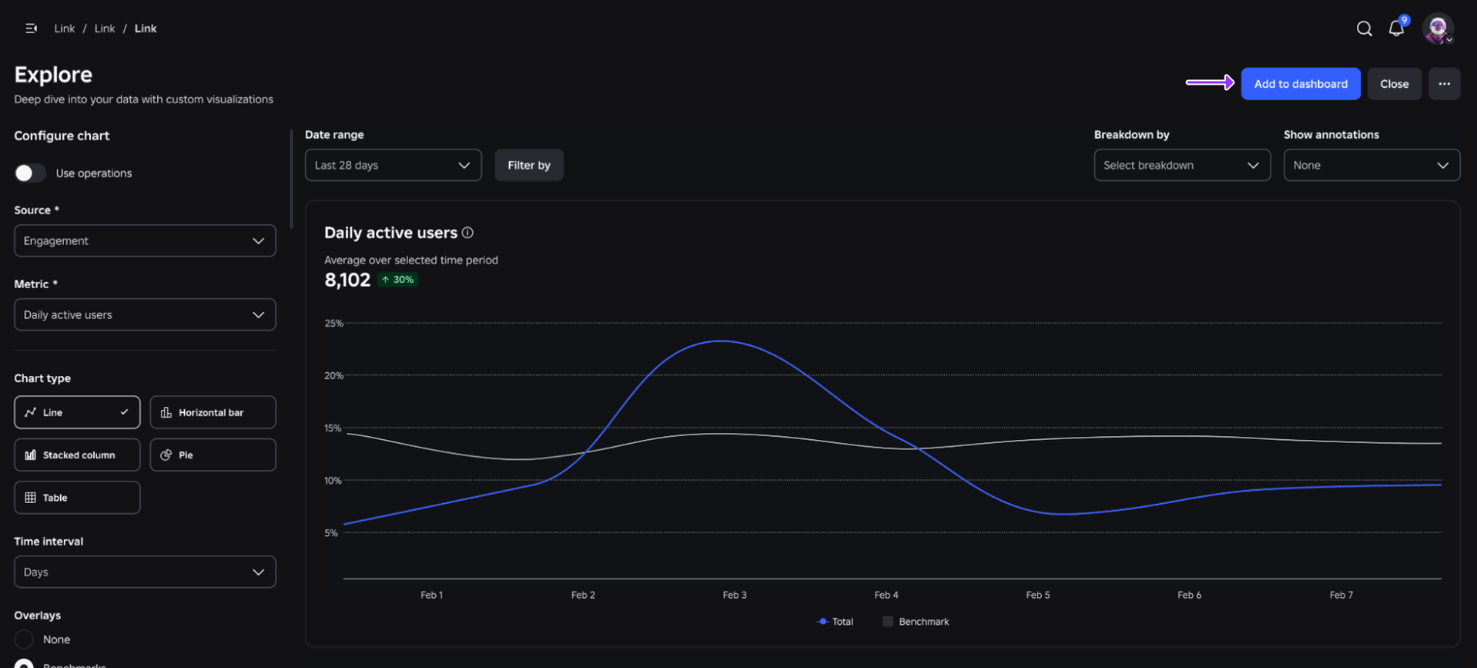The height and width of the screenshot is (668, 1477).
Task: Select Line chart type
Action: click(x=77, y=412)
